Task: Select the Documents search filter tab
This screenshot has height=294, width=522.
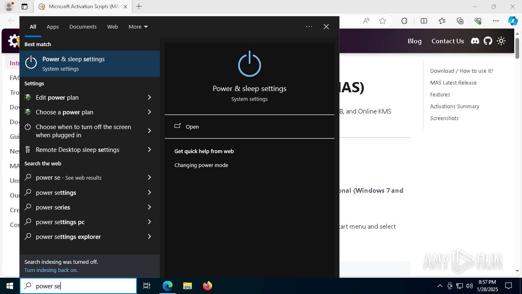Action: 83,27
